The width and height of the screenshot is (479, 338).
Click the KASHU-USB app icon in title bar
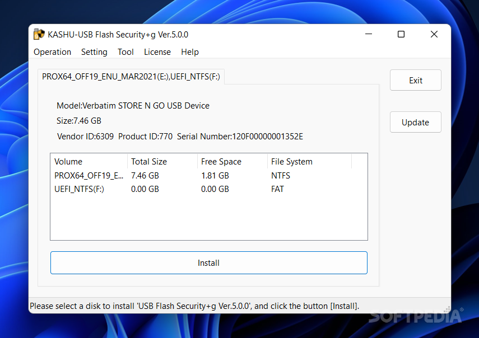pyautogui.click(x=39, y=35)
